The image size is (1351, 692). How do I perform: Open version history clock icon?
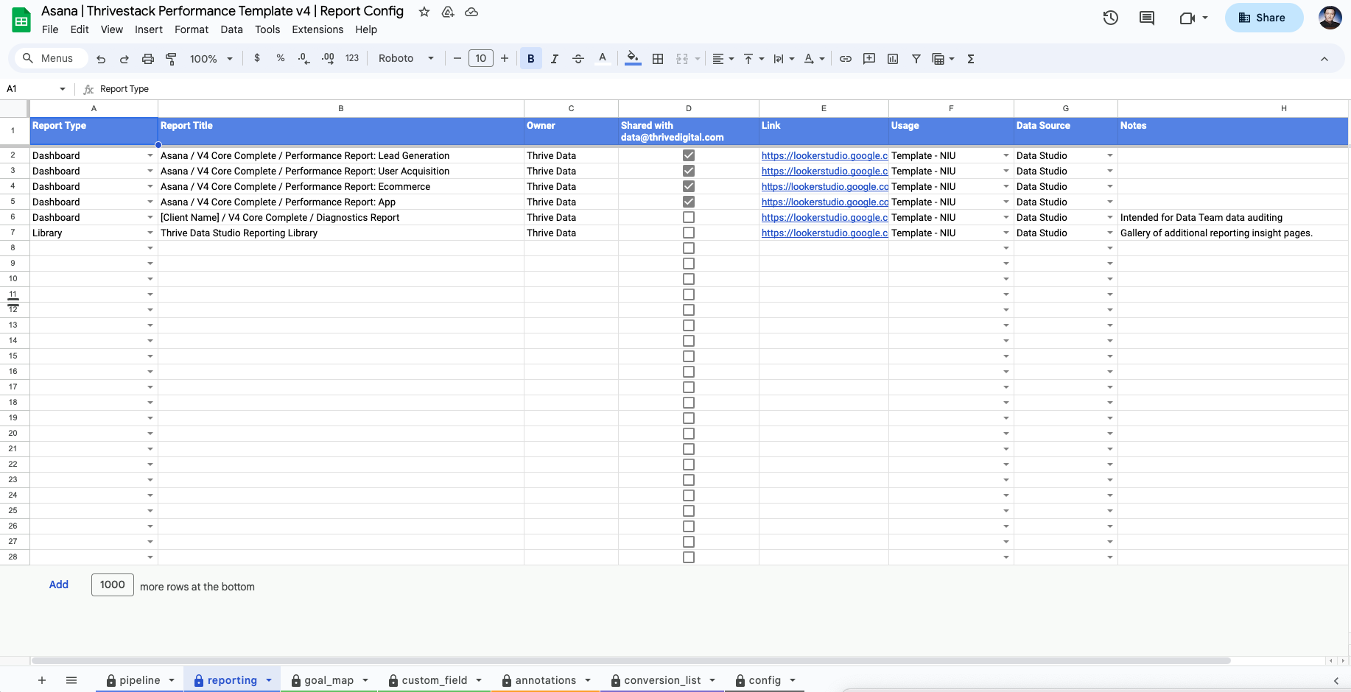point(1111,18)
